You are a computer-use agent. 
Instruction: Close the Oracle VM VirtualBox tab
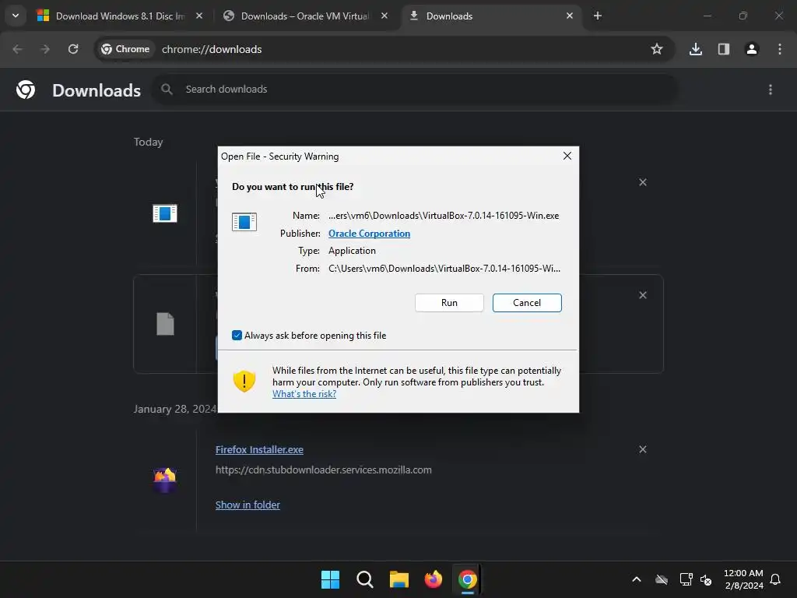384,16
